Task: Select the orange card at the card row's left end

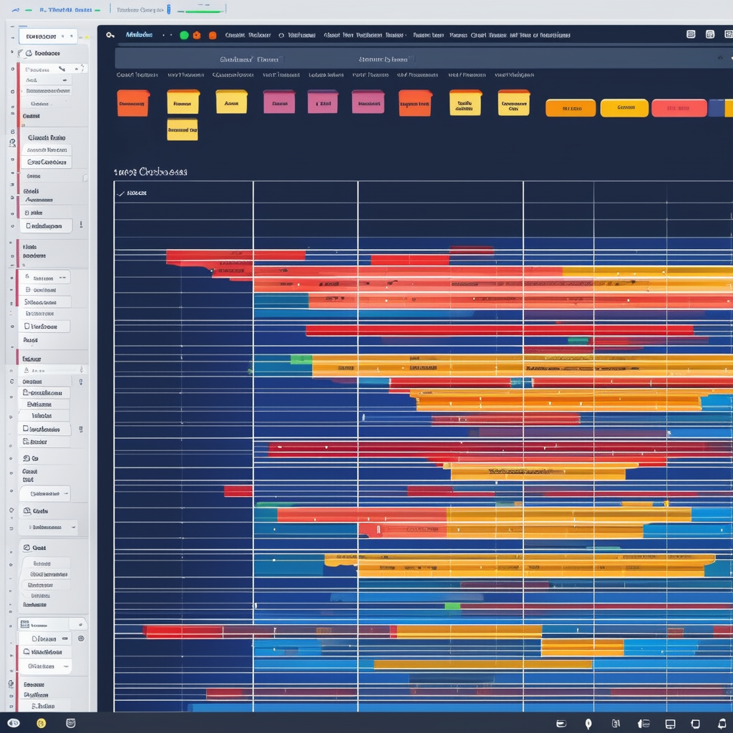Action: pyautogui.click(x=133, y=103)
